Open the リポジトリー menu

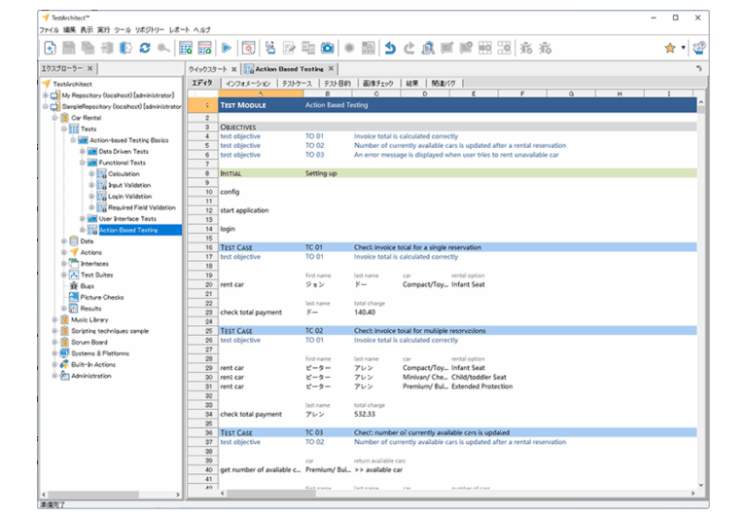[150, 29]
